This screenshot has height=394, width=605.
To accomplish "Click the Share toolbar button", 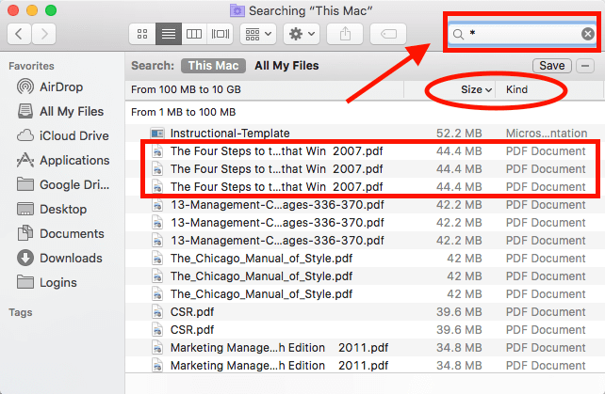I will [345, 34].
